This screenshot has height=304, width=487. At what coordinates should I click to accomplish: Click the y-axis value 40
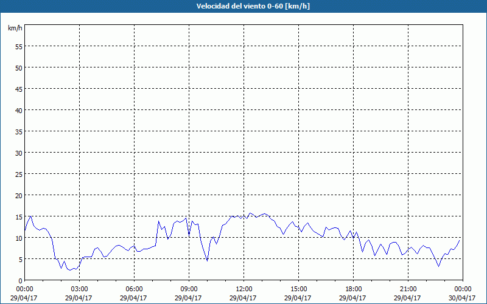click(x=19, y=111)
